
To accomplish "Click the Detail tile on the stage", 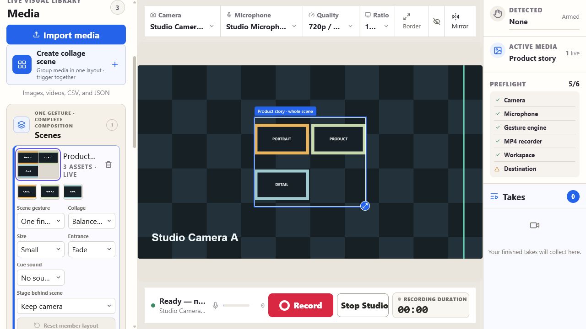I will click(282, 185).
